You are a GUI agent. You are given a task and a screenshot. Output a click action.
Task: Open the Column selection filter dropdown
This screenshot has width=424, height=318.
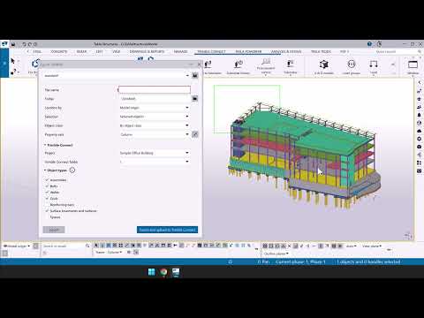(114, 253)
